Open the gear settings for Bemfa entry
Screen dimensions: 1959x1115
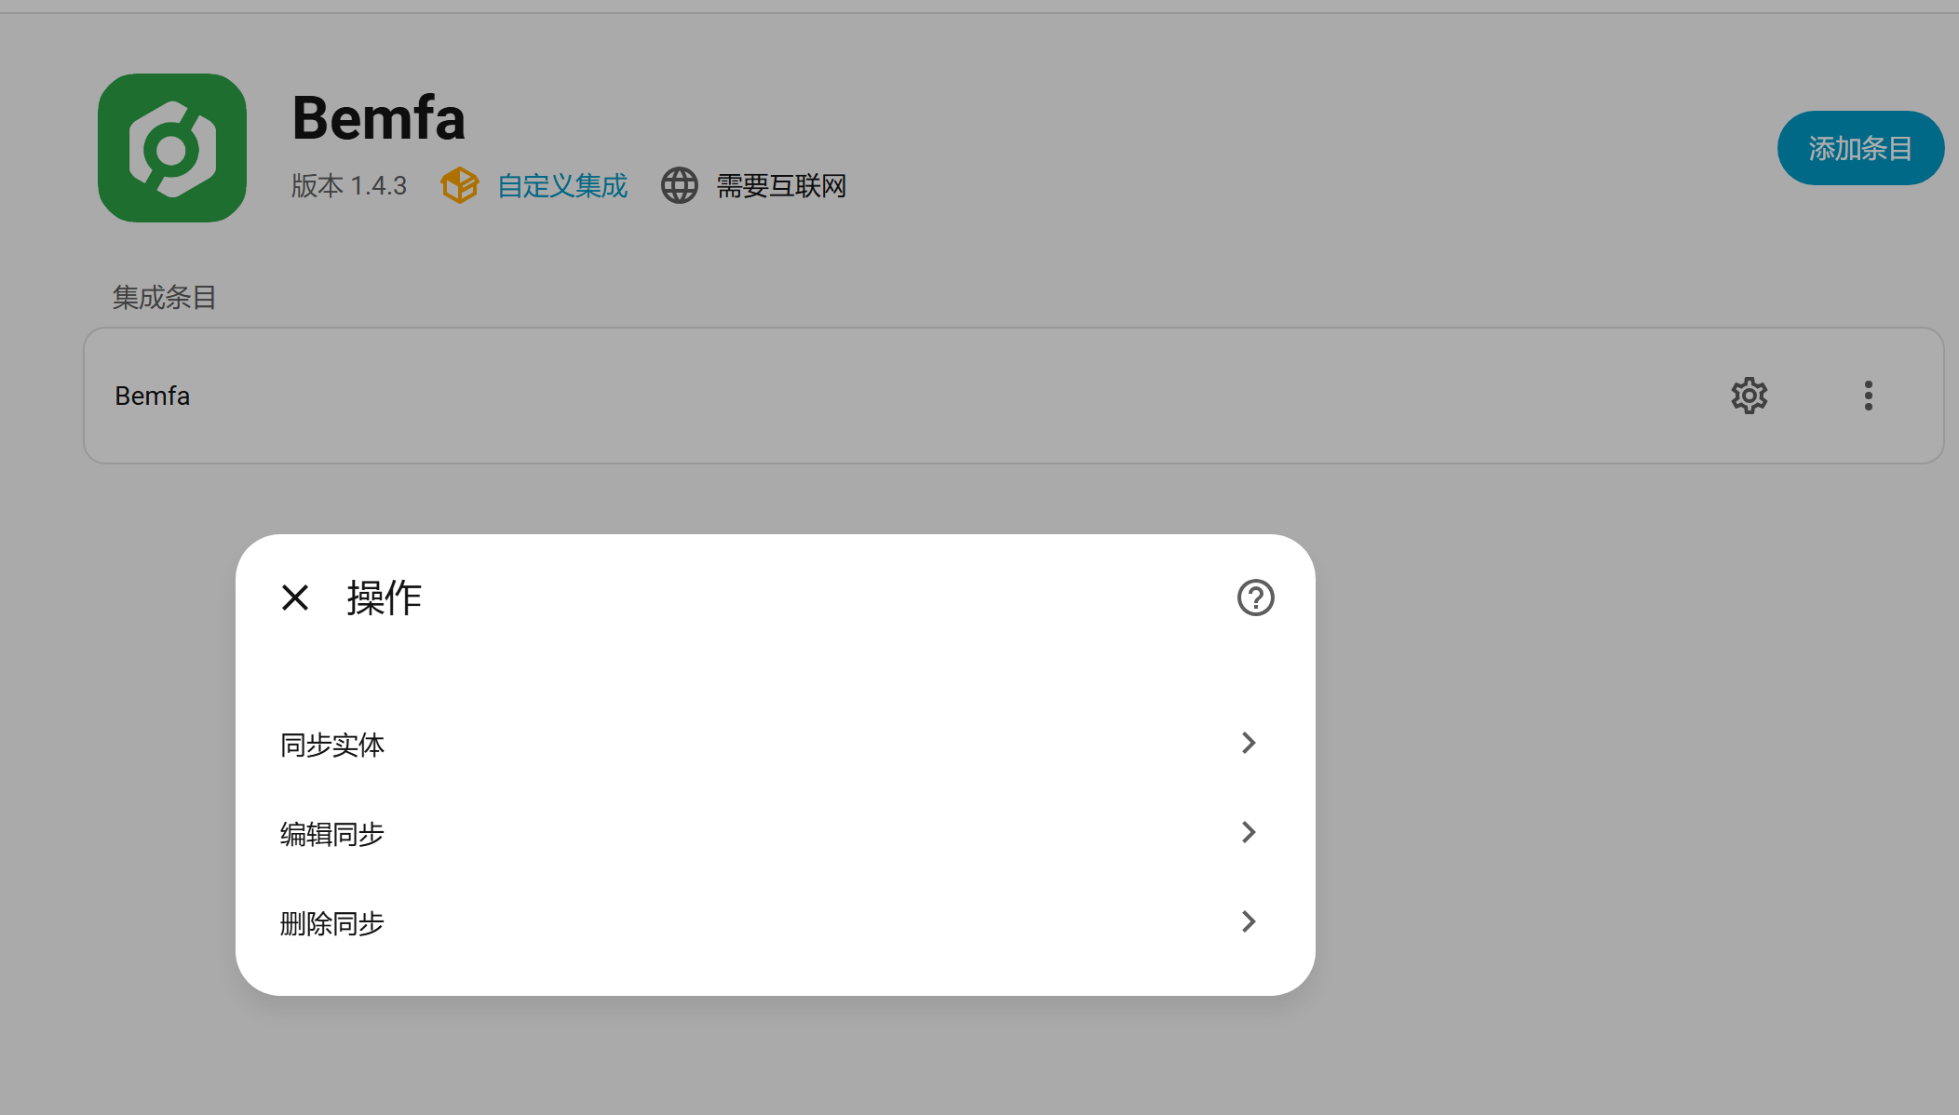(1750, 396)
